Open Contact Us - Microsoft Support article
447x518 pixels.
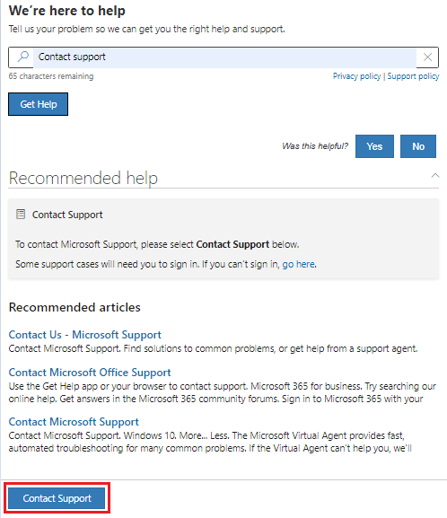point(85,335)
